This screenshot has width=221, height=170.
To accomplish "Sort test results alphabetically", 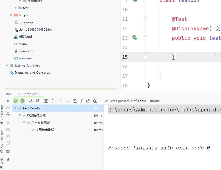I will tap(31, 101).
